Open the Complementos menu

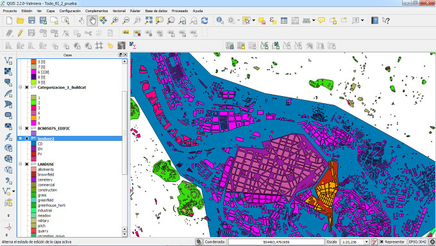(x=96, y=11)
